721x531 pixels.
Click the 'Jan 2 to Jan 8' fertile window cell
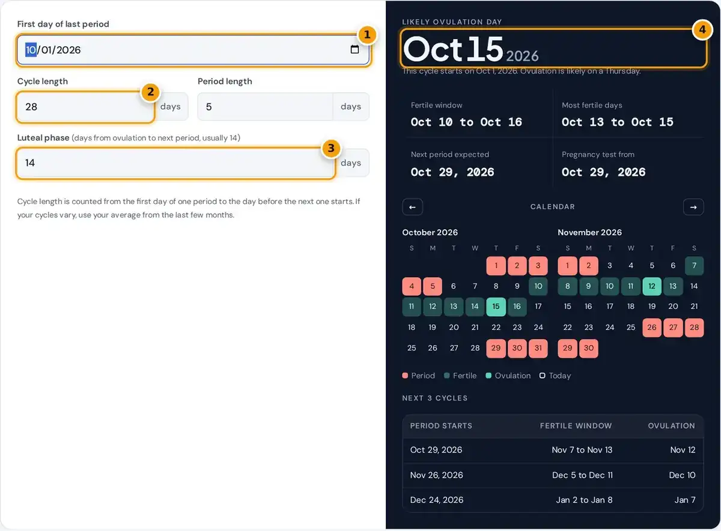[585, 500]
